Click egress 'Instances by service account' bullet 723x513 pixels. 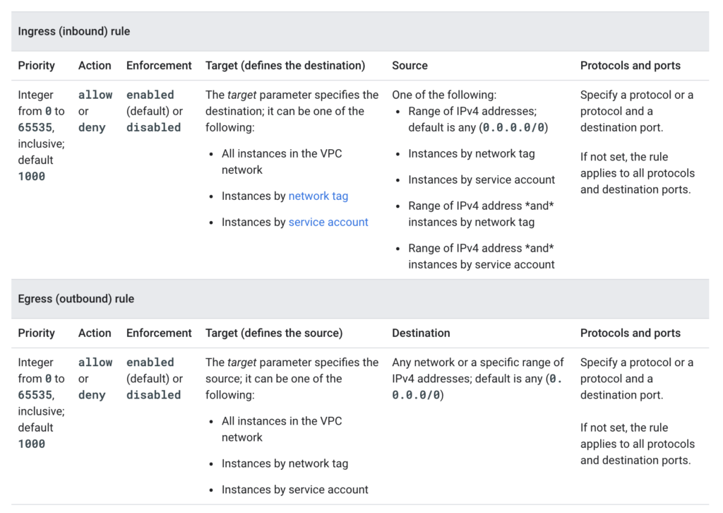[x=294, y=490]
